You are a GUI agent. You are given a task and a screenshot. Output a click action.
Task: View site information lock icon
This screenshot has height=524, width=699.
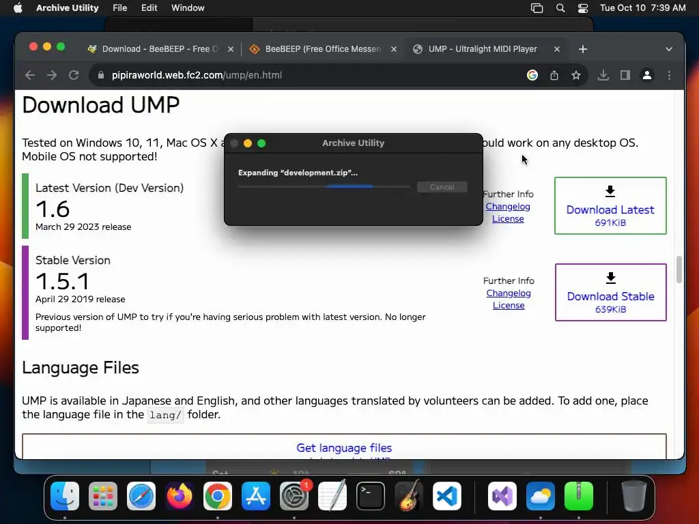[x=101, y=75]
